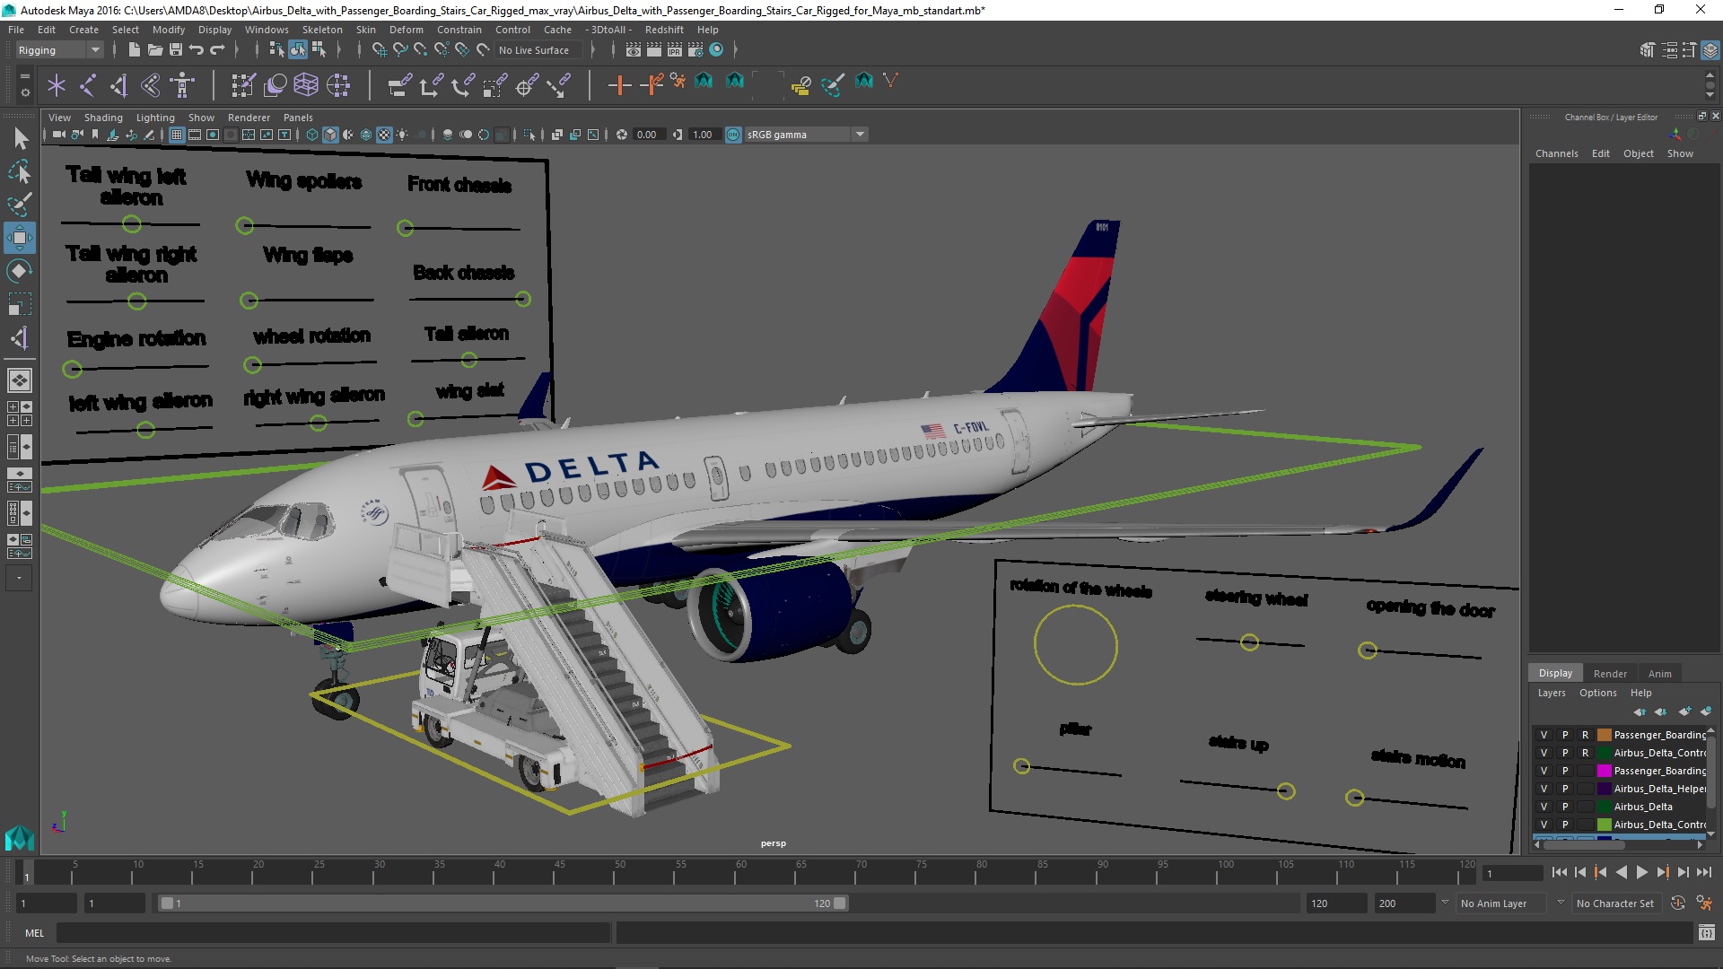Go to start of playback range

click(x=1559, y=872)
